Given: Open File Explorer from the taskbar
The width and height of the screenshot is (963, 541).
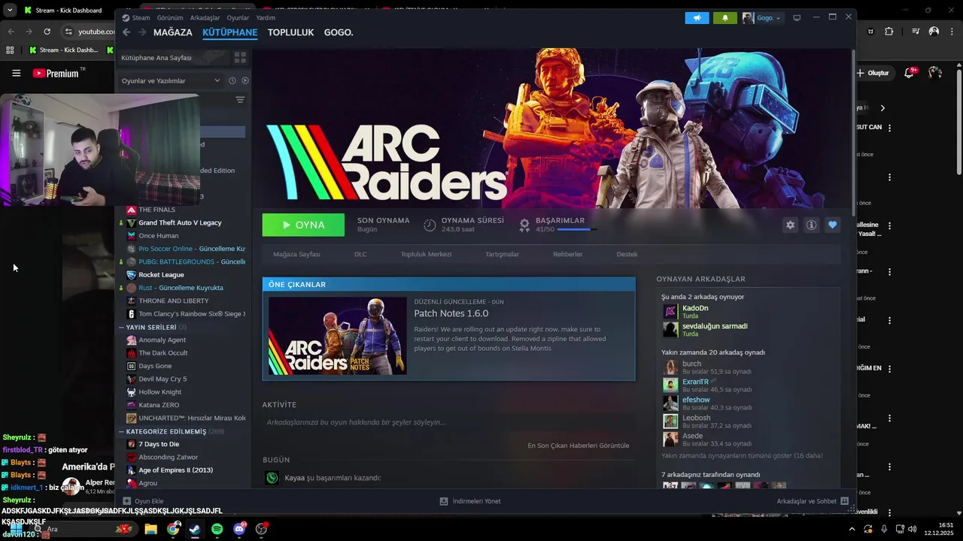Looking at the screenshot, I should coord(150,529).
